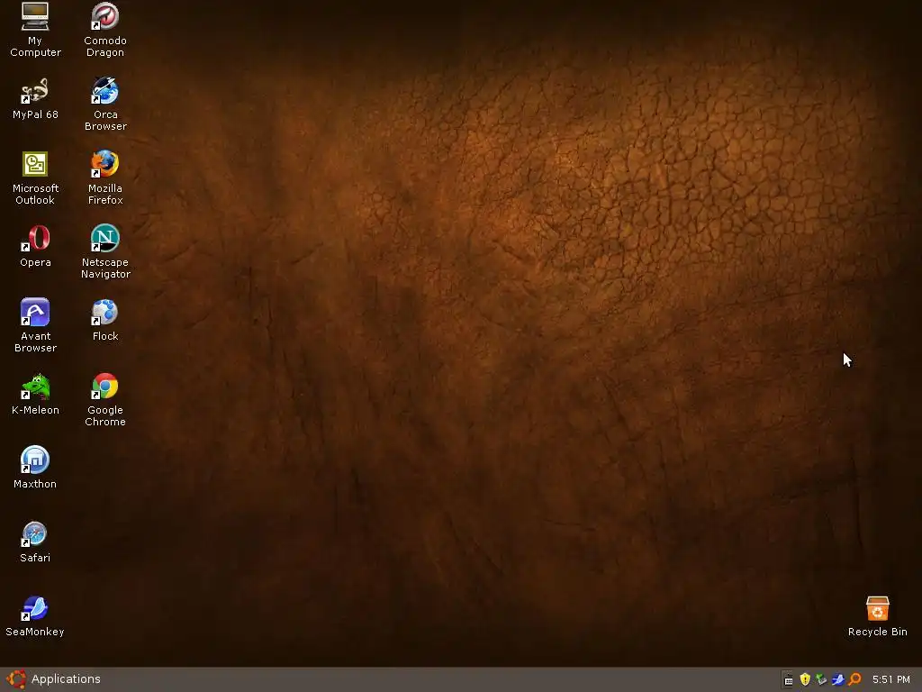This screenshot has width=922, height=692.
Task: Open the Applications menu in the taskbar
Action: point(65,679)
